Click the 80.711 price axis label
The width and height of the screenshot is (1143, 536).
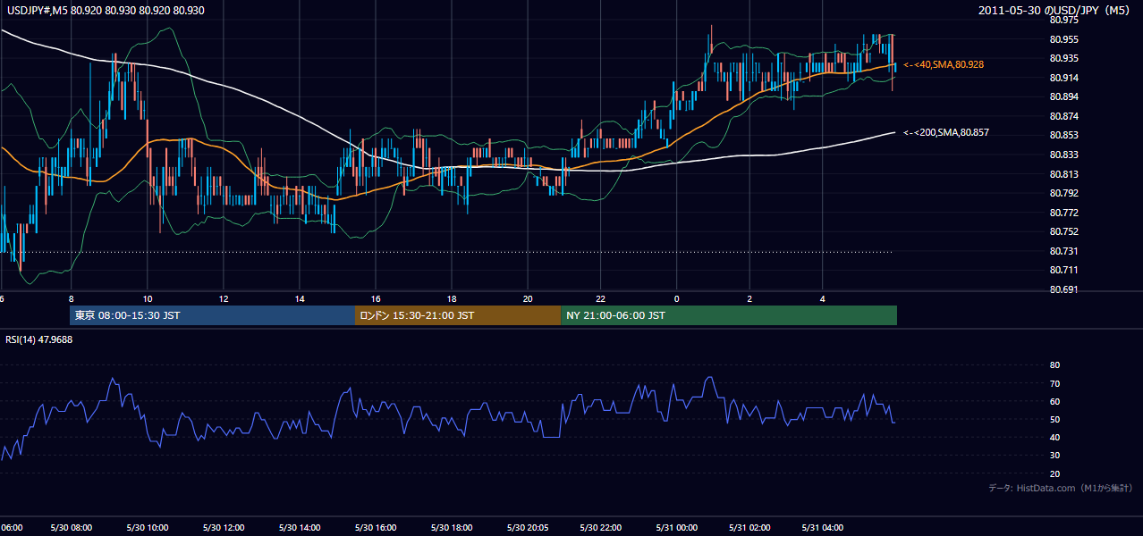tap(1063, 270)
